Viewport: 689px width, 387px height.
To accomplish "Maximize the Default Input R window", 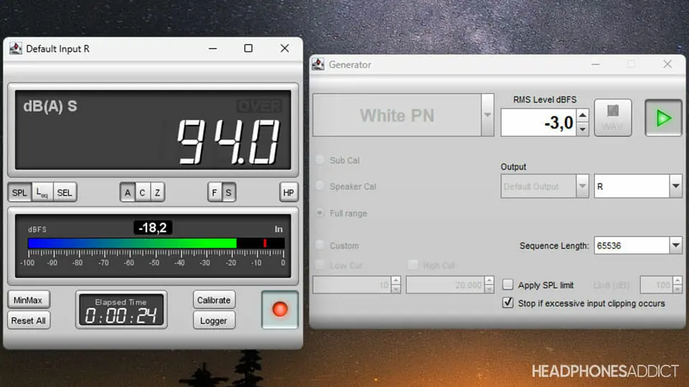I will [x=248, y=48].
